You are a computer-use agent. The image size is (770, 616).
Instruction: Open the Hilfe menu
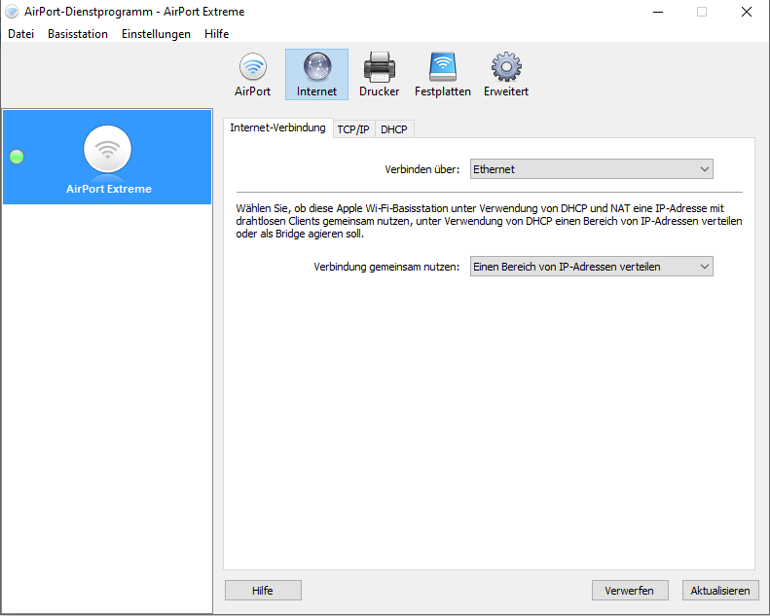(x=216, y=34)
